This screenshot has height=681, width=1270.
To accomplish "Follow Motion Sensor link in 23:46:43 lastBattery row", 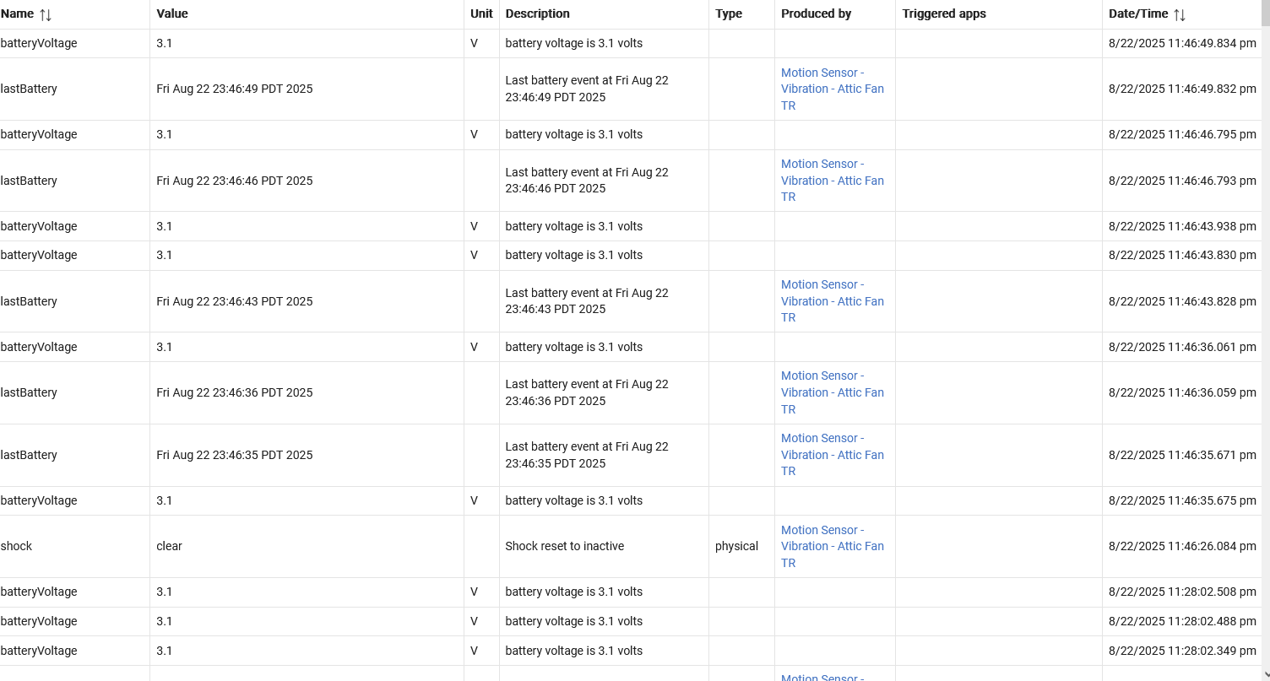I will 832,301.
